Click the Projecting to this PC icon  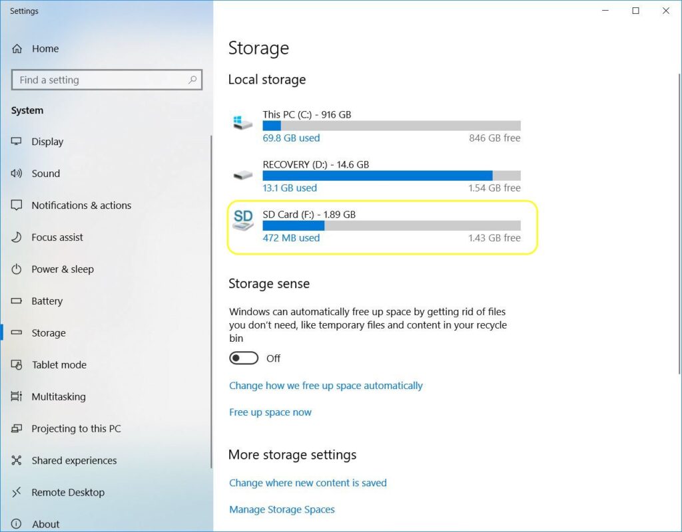(x=17, y=428)
